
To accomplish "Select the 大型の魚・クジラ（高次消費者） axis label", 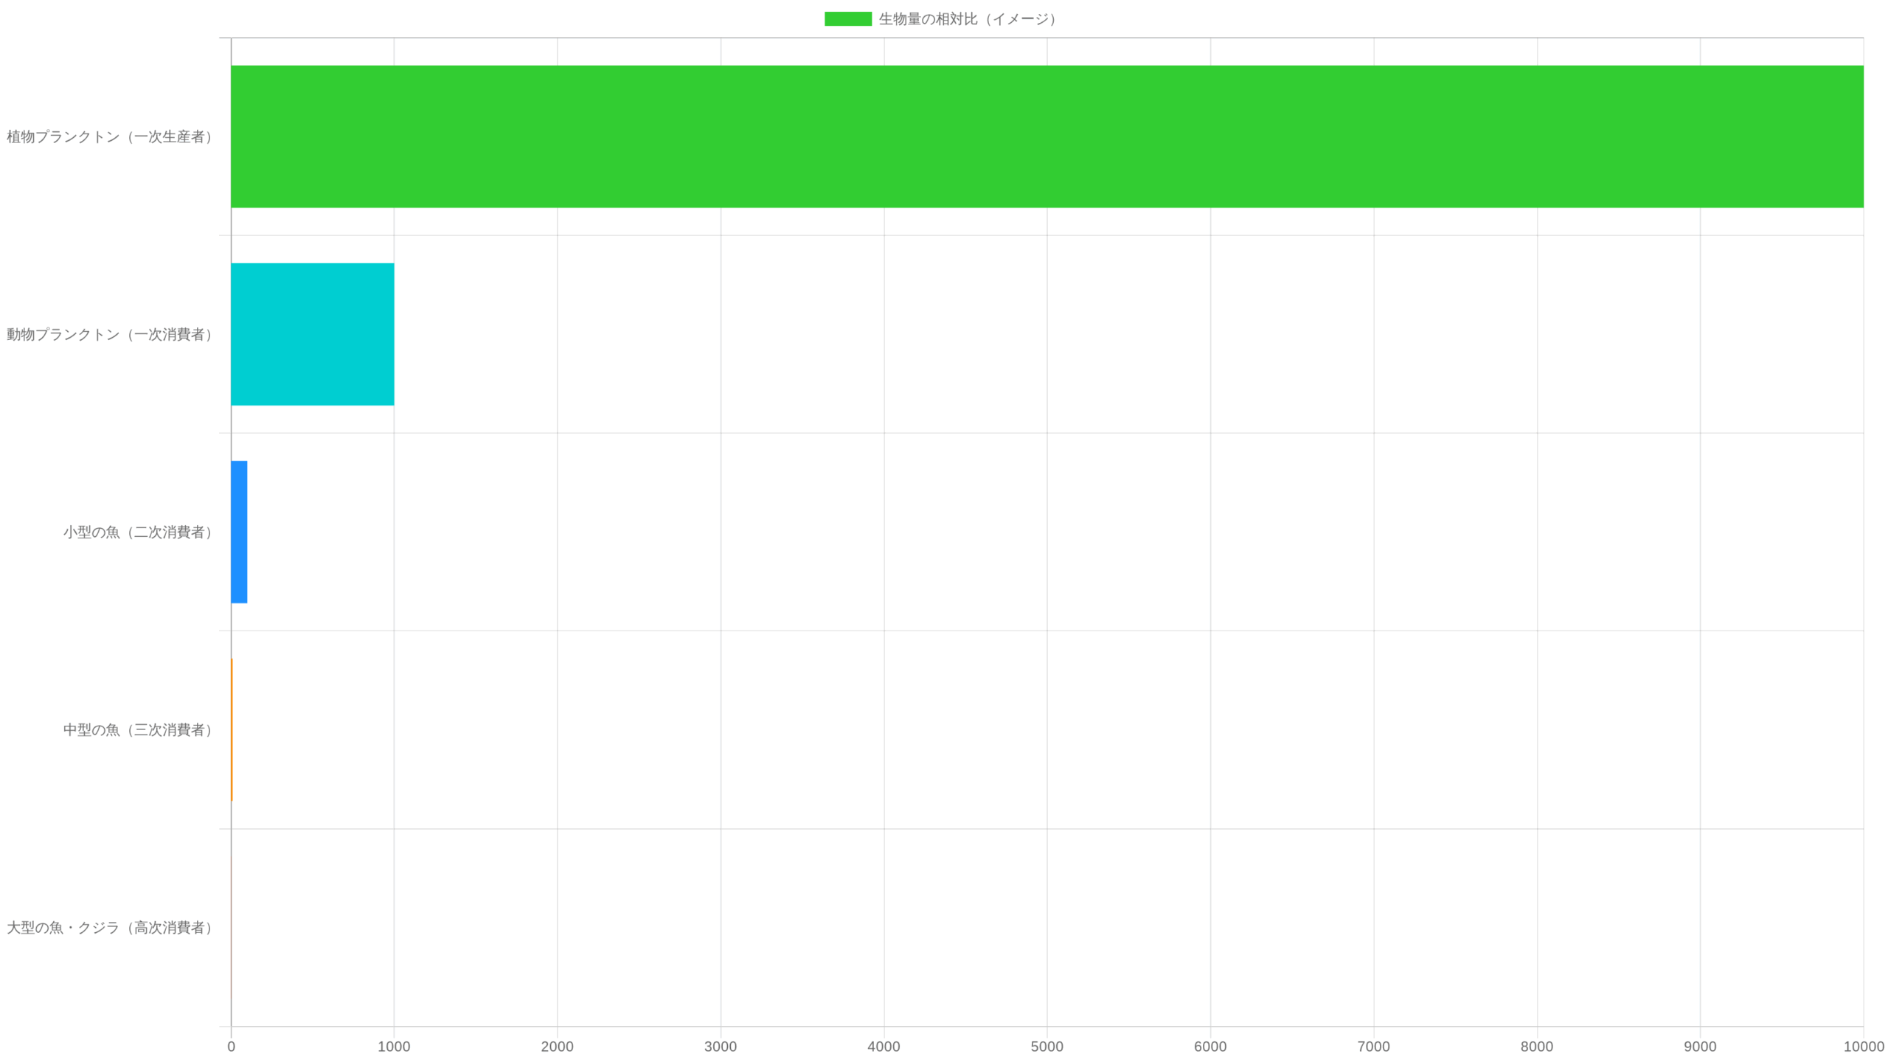I will pos(111,927).
